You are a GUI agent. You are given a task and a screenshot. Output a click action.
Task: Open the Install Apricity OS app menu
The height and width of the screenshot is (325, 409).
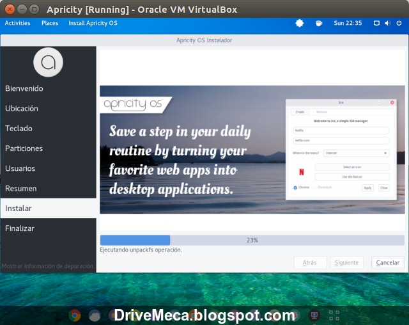[x=93, y=23]
